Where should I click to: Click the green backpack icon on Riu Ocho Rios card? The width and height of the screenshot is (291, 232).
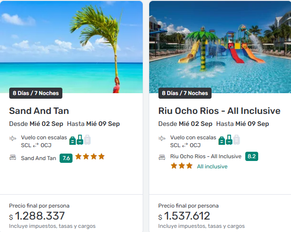click(222, 140)
